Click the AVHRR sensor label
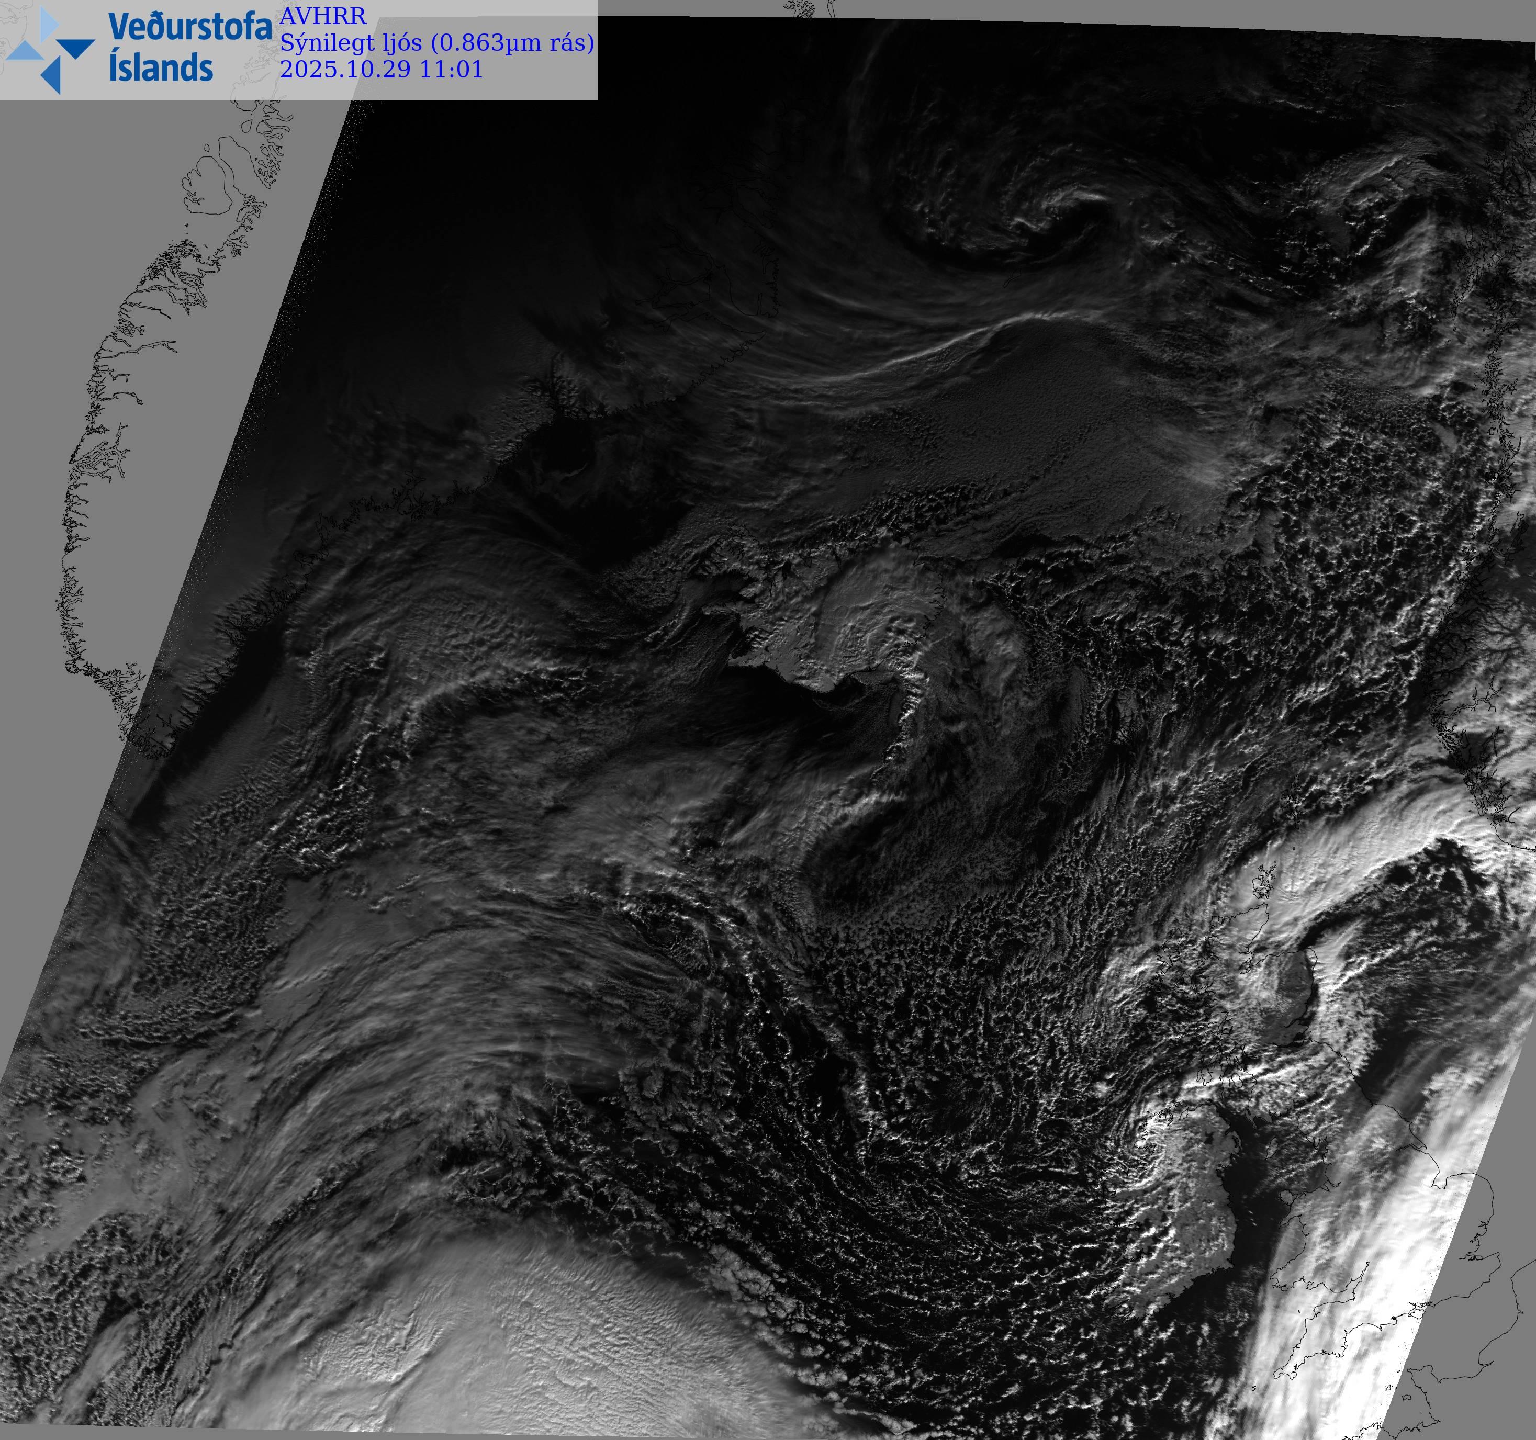1536x1440 pixels. pyautogui.click(x=322, y=16)
